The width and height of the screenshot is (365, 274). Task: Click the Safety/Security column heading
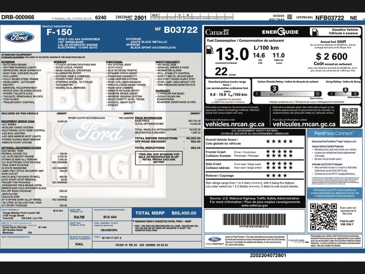coord(167,62)
